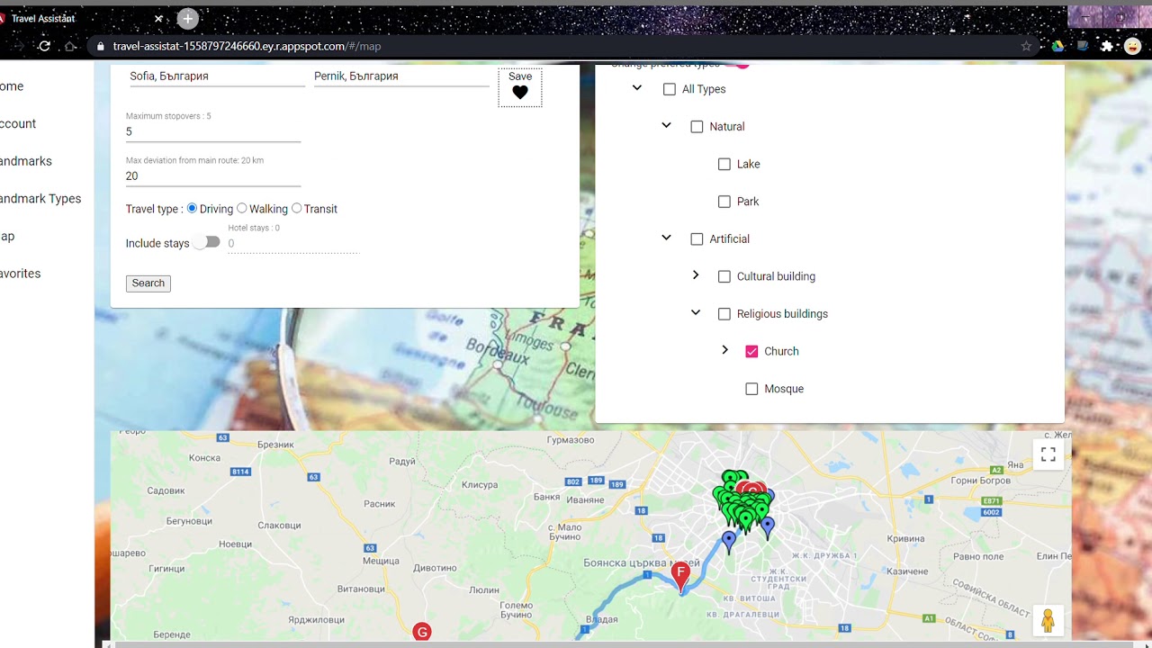The image size is (1152, 648).
Task: Bookmark this page with star icon
Action: coord(1026,46)
